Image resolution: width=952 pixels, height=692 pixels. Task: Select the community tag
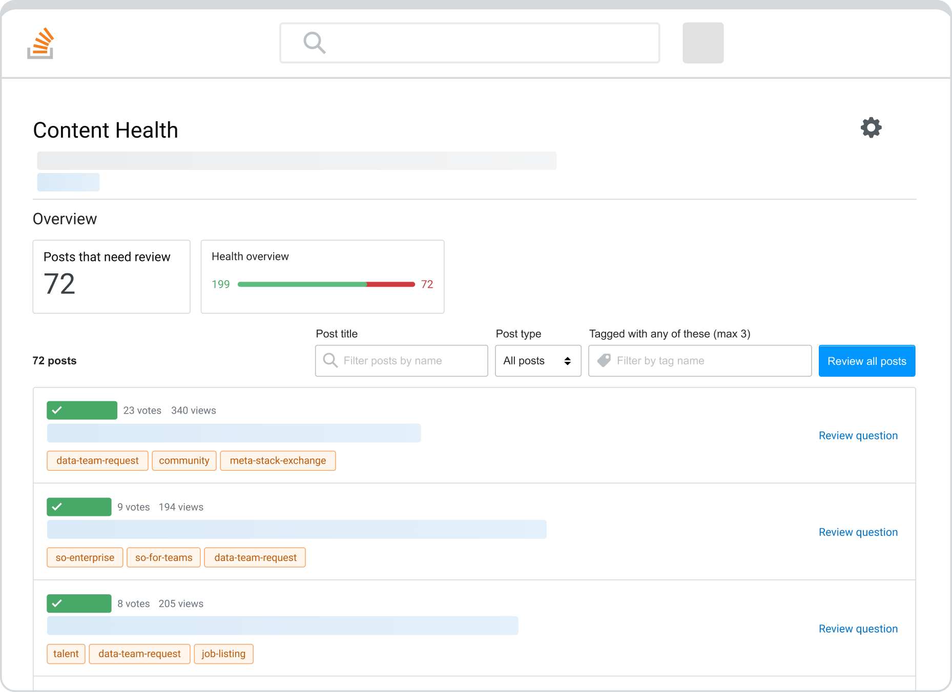pyautogui.click(x=184, y=461)
